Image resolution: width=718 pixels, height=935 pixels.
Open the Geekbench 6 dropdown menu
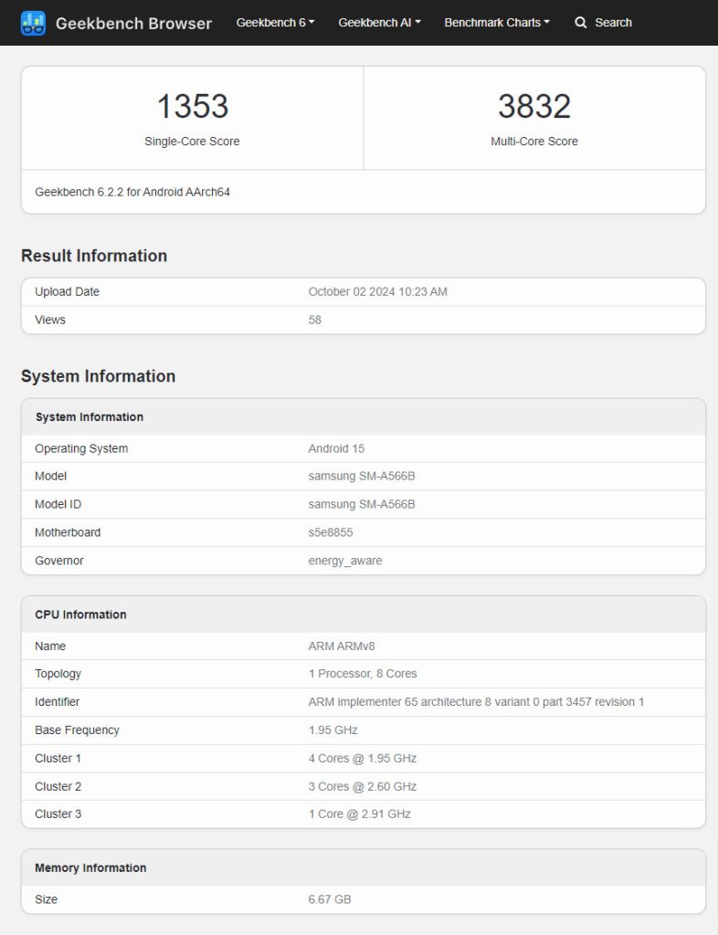tap(275, 22)
